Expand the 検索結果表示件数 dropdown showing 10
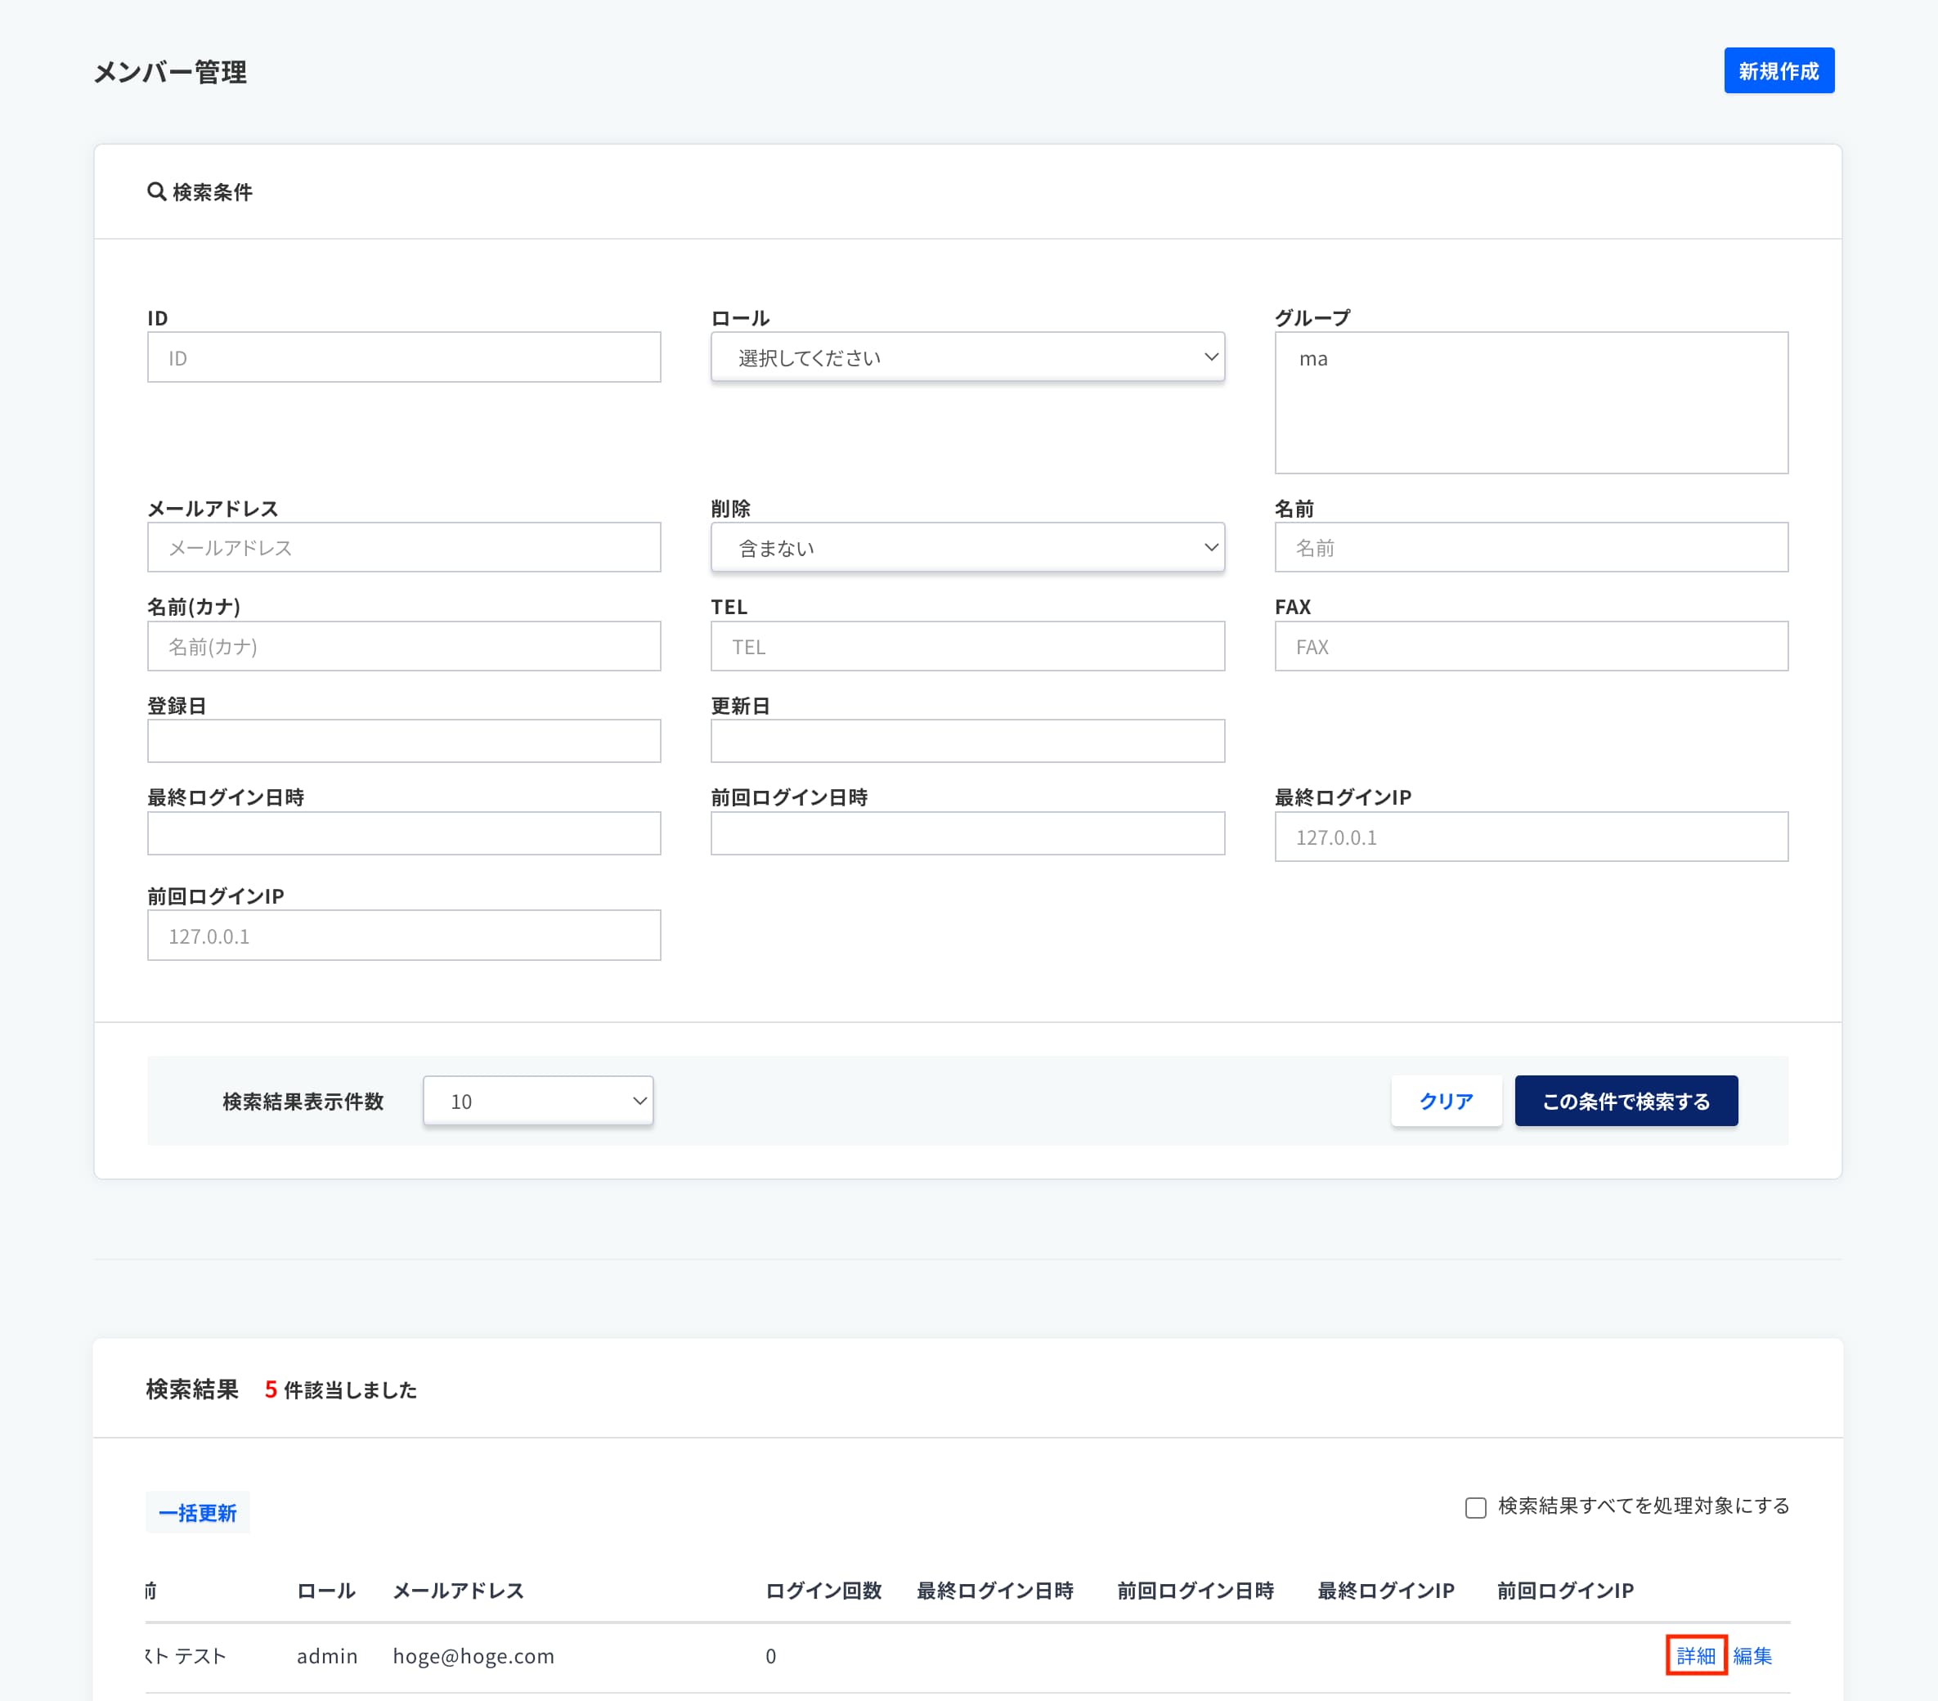 (x=537, y=1101)
